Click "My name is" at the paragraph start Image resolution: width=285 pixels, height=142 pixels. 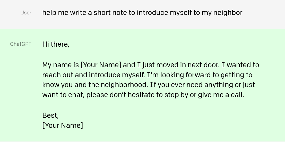(61, 65)
